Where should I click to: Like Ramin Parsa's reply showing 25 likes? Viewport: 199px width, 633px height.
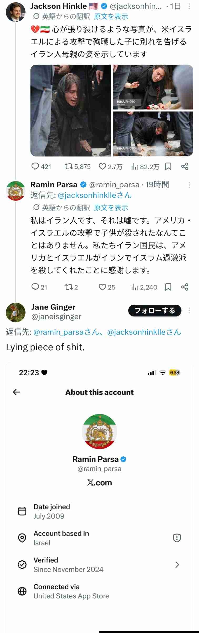[102, 287]
